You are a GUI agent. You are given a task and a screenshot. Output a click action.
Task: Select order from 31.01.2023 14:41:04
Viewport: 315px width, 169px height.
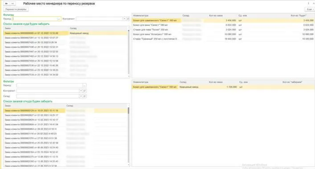click(x=65, y=124)
